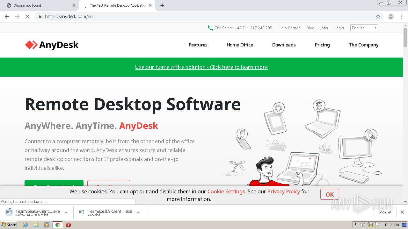The height and width of the screenshot is (229, 408).
Task: Click the downloading TeamSpeak3 file icon
Action: point(9,212)
